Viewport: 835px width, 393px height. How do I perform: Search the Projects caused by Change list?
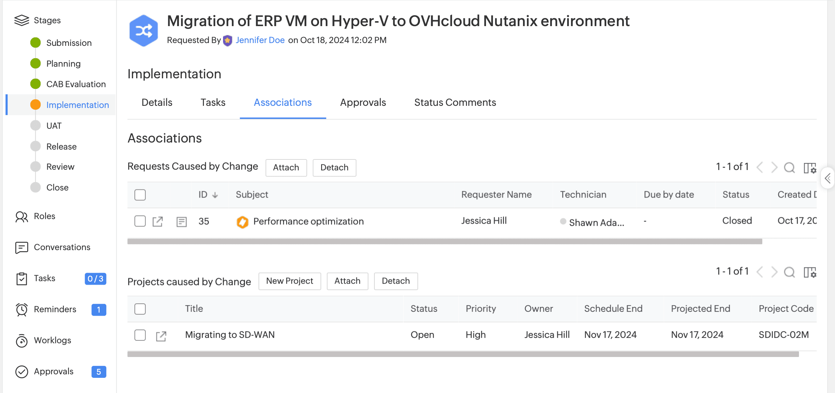tap(789, 272)
